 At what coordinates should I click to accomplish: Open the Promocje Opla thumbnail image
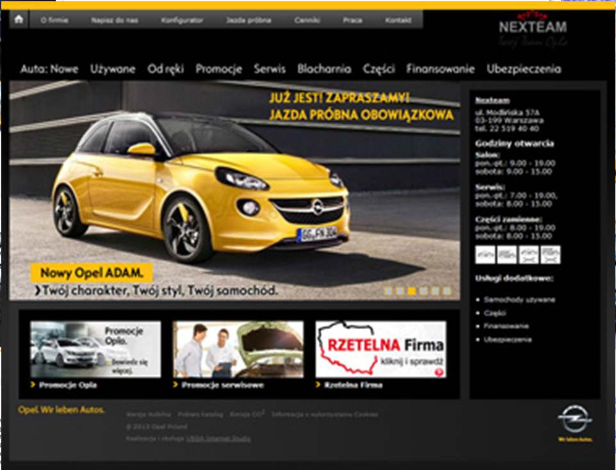[x=95, y=350]
